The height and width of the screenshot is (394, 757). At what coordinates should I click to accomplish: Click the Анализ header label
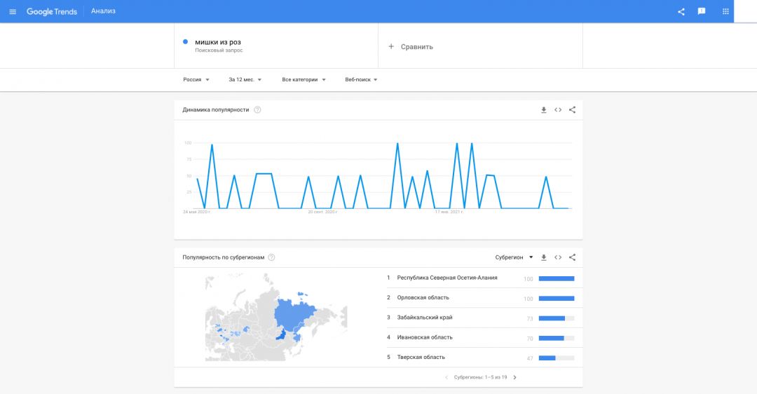pyautogui.click(x=103, y=11)
